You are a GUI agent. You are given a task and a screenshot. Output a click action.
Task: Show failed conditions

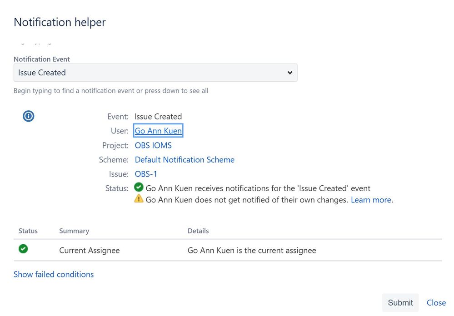point(54,274)
